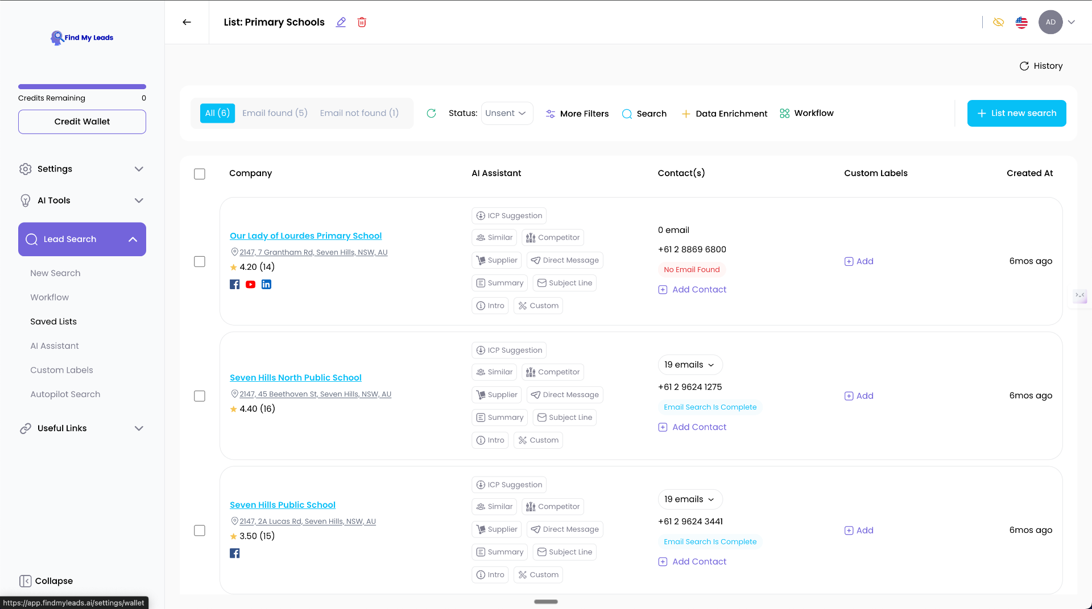Open the US flag language selector
The width and height of the screenshot is (1092, 609).
pyautogui.click(x=1021, y=22)
